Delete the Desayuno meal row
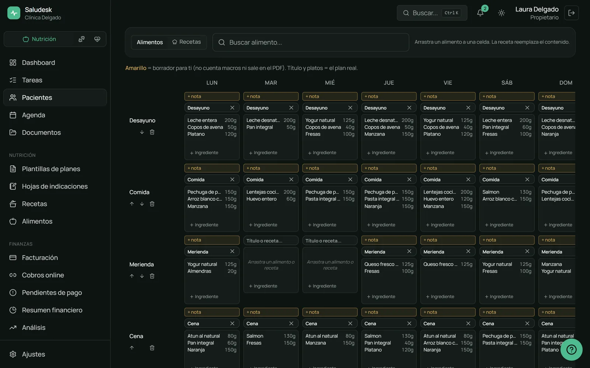 tap(152, 132)
